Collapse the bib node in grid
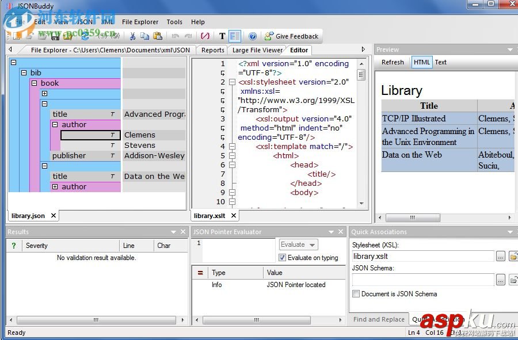 [x=24, y=72]
